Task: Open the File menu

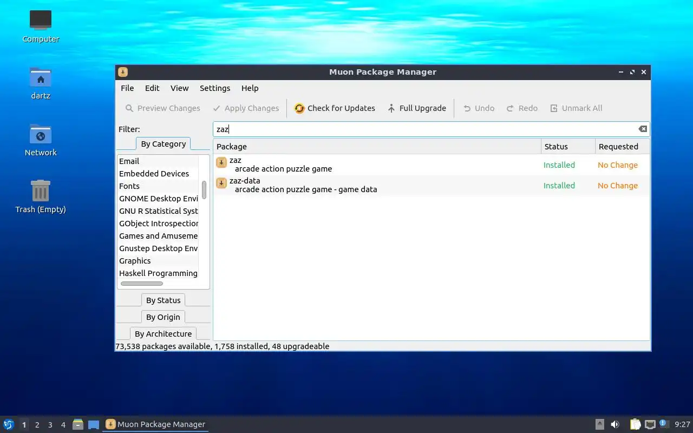Action: click(x=127, y=88)
